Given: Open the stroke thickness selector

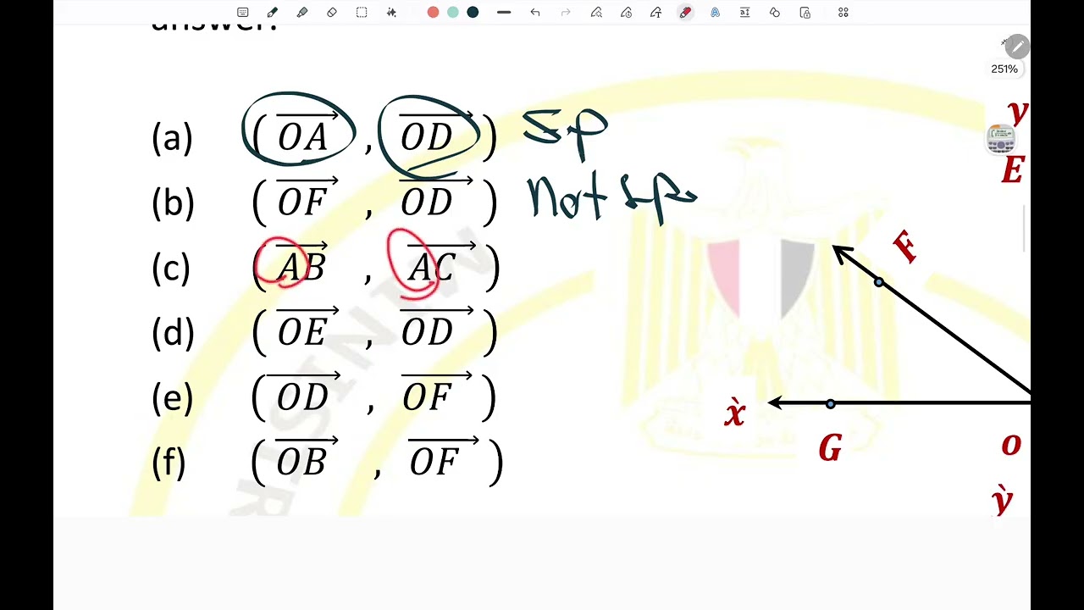Looking at the screenshot, I should pos(504,13).
